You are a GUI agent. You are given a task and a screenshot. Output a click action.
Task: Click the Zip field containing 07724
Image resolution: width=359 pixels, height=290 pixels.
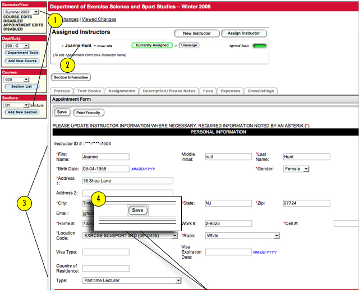pos(307,203)
